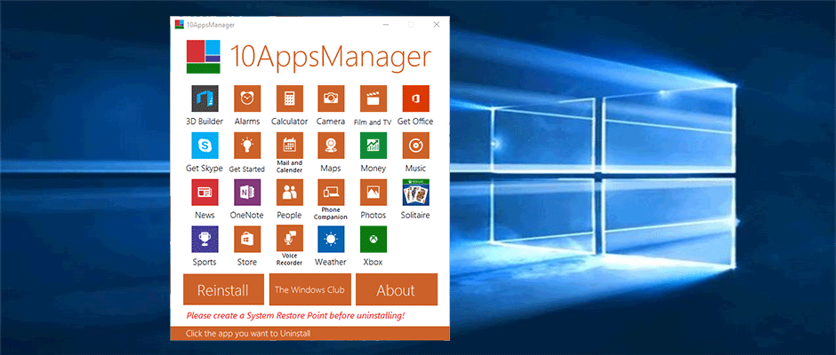Image resolution: width=836 pixels, height=355 pixels.
Task: Click the purple OneNote icon
Action: pyautogui.click(x=247, y=192)
